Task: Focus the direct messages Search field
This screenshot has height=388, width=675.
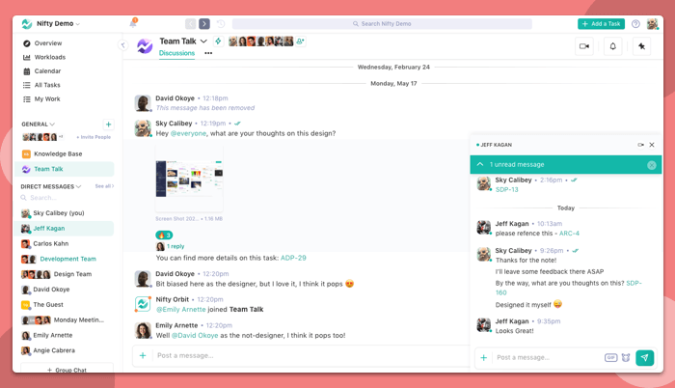Action: coord(65,198)
